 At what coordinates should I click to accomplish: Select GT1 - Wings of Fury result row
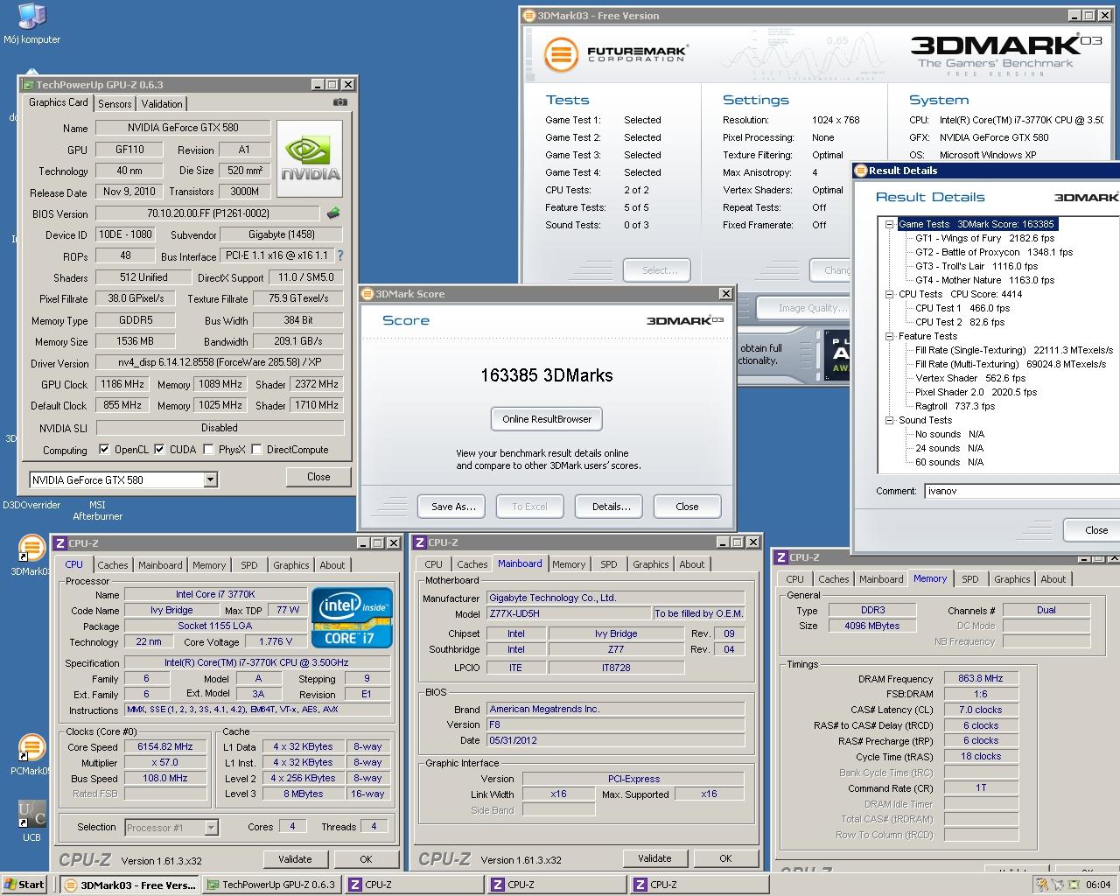pyautogui.click(x=984, y=238)
